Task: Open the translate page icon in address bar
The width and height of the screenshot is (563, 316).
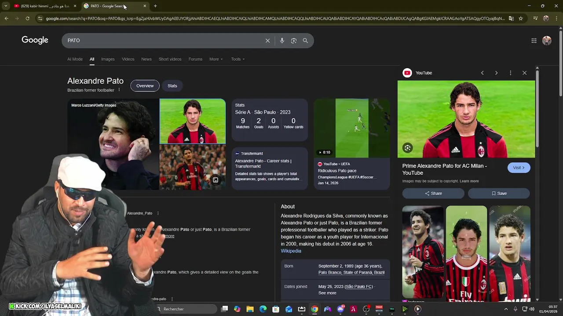Action: pyautogui.click(x=511, y=18)
